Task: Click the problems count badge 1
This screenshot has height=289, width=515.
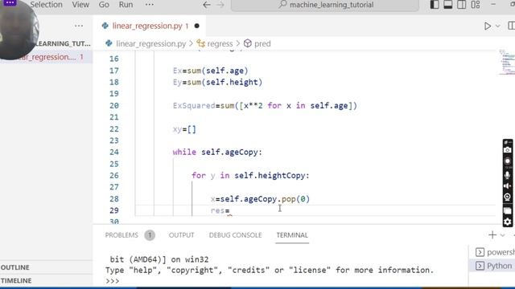Action: 150,235
